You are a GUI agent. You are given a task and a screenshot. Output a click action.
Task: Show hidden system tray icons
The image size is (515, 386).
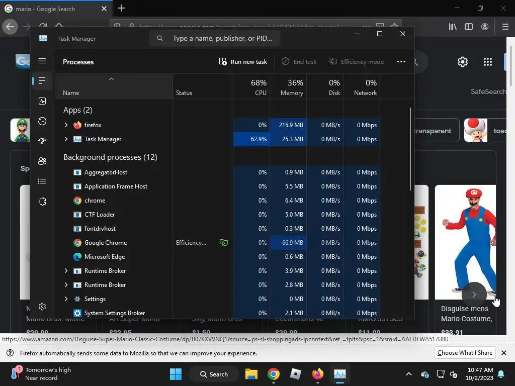pos(408,374)
